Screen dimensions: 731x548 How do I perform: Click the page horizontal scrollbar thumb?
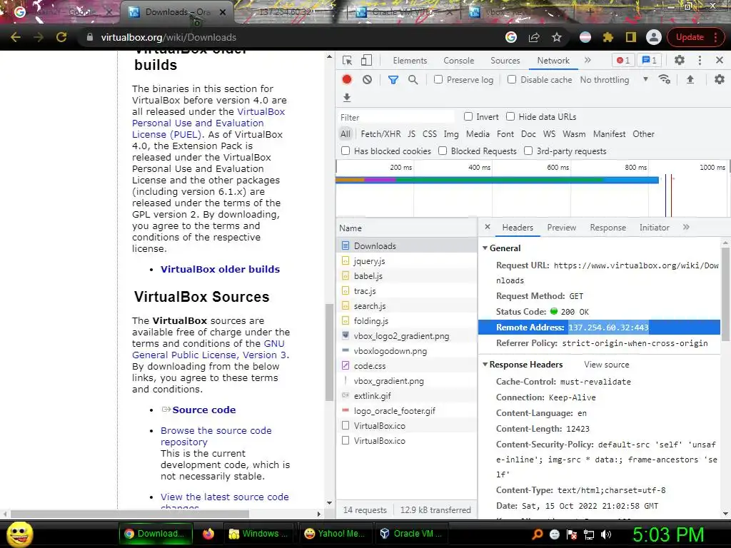[130, 514]
